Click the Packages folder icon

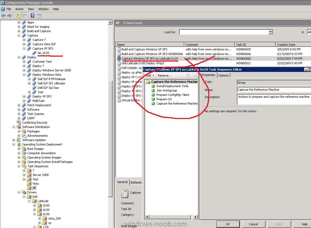click(x=24, y=131)
